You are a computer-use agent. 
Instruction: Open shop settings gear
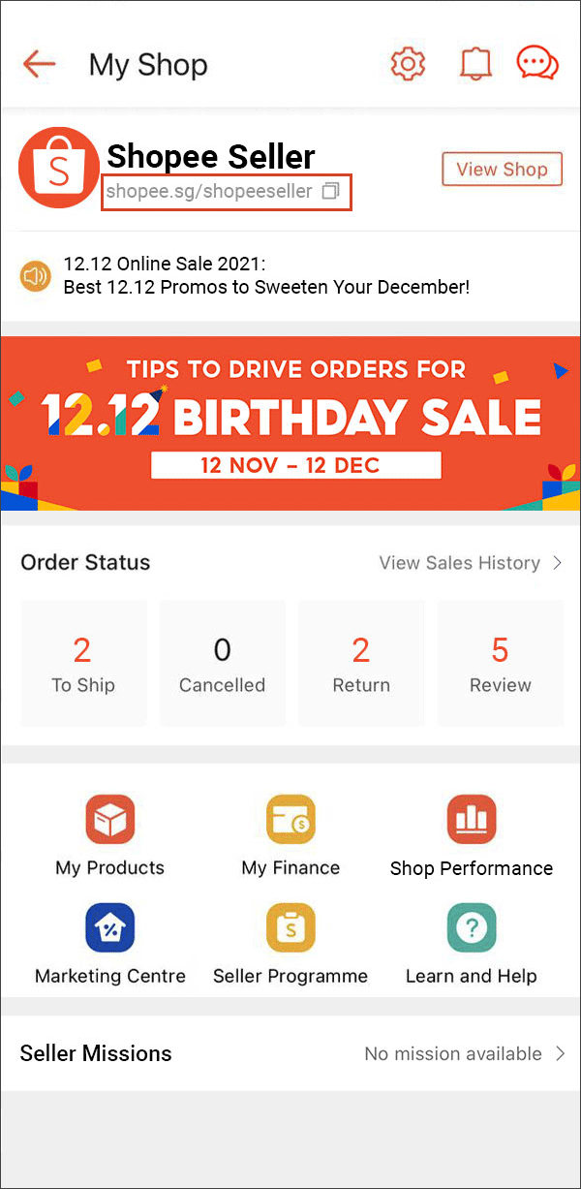(x=408, y=64)
